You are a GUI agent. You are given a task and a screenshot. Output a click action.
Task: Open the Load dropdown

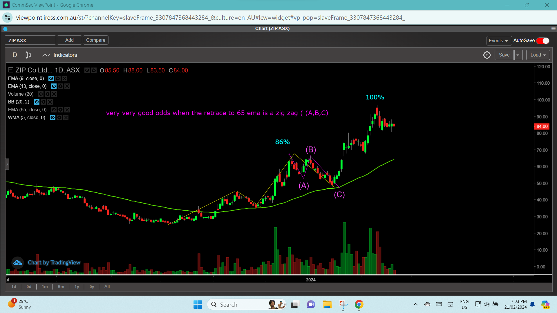pos(538,55)
